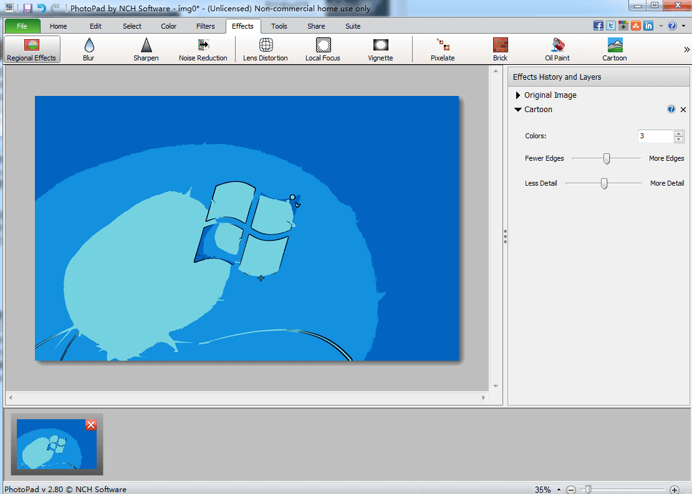692x494 pixels.
Task: Select the Blur effect tool
Action: pos(89,49)
